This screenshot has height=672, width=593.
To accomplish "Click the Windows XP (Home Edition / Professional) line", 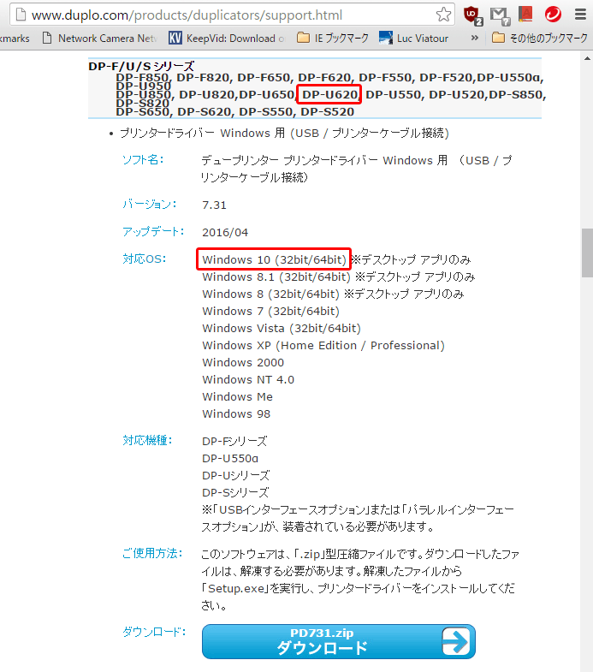I will click(x=323, y=346).
